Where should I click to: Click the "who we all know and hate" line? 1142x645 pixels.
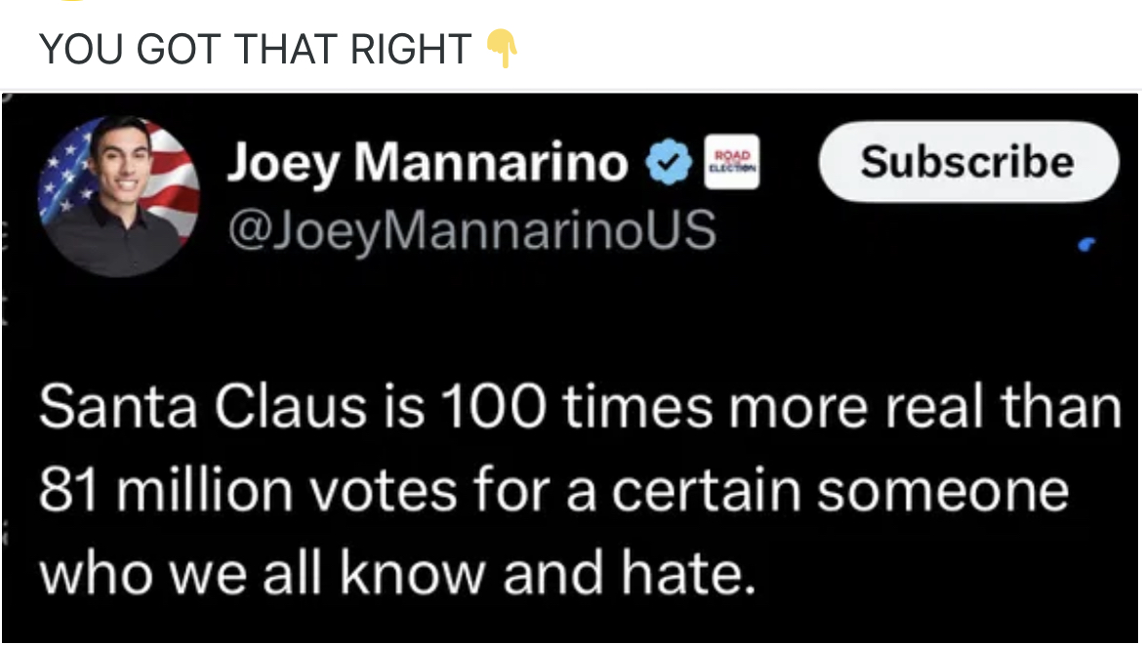coord(397,574)
